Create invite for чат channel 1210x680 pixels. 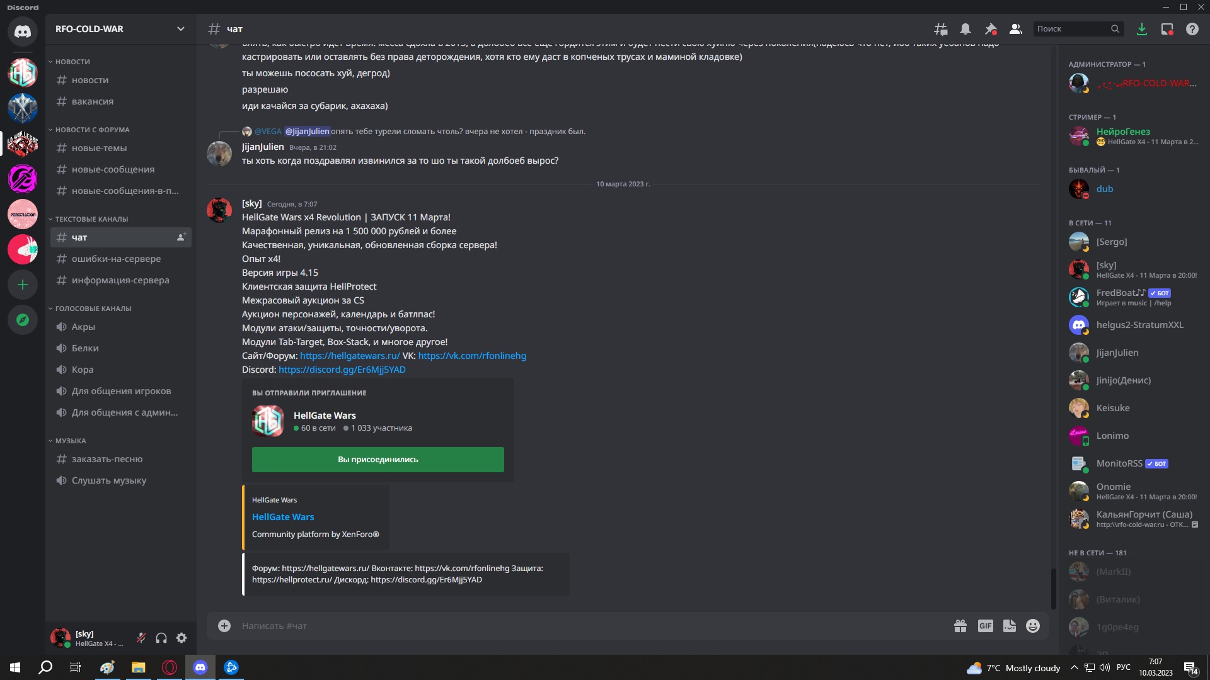pos(181,237)
